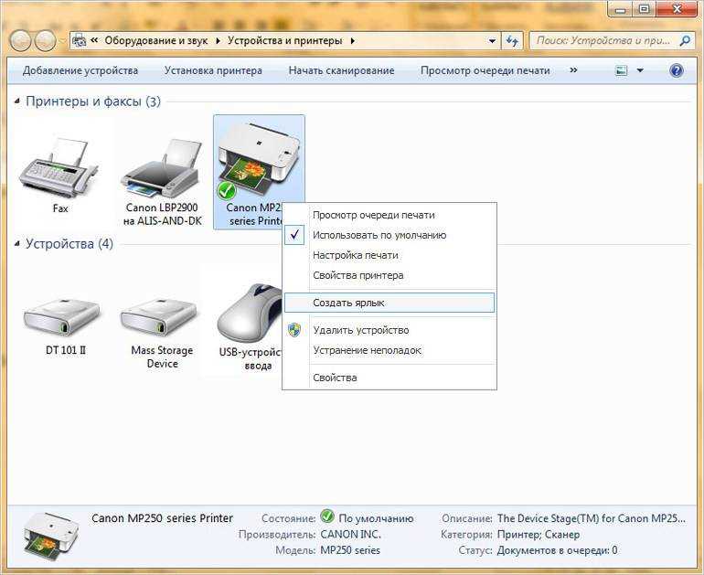Click Оборудование и звук breadcrumb
This screenshot has height=575, width=704.
(155, 41)
